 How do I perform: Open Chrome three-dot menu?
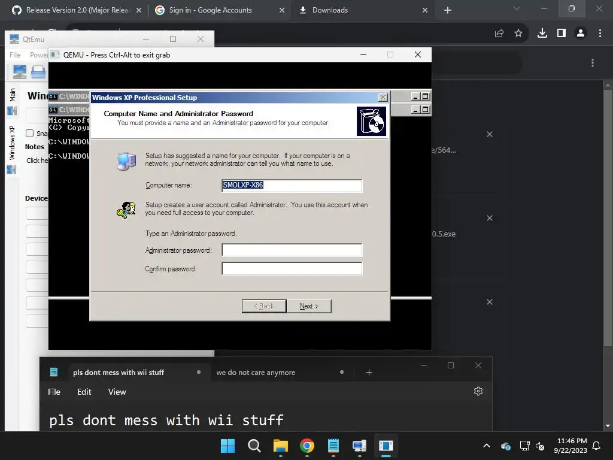click(x=600, y=34)
